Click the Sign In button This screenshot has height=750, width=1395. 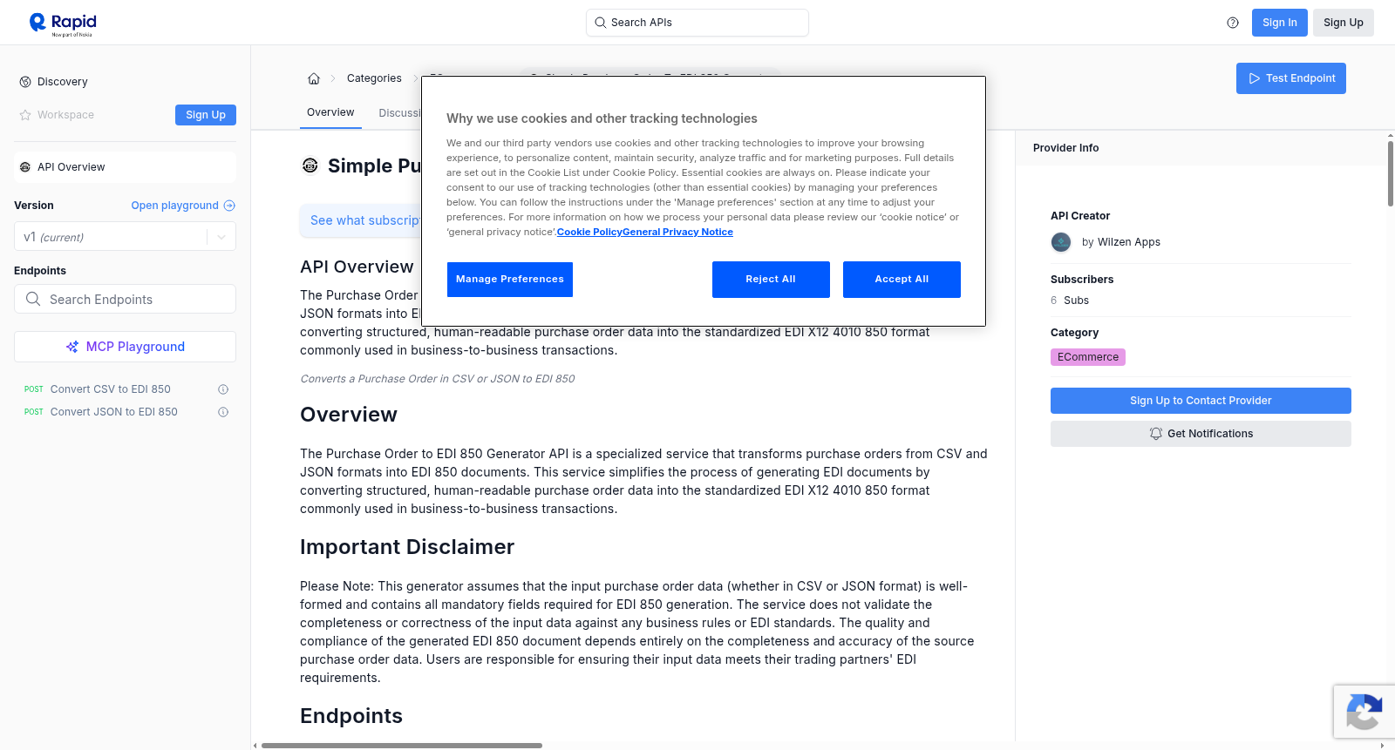coord(1279,23)
